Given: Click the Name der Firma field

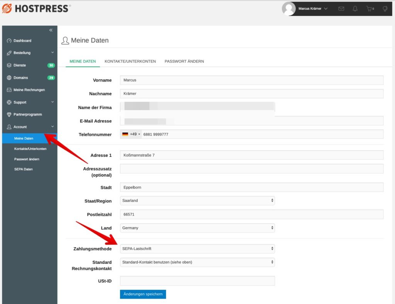Looking at the screenshot, I should (x=197, y=107).
